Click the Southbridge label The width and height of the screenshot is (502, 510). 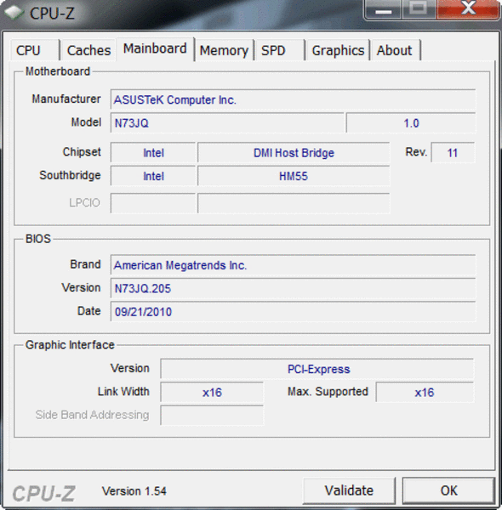70,175
